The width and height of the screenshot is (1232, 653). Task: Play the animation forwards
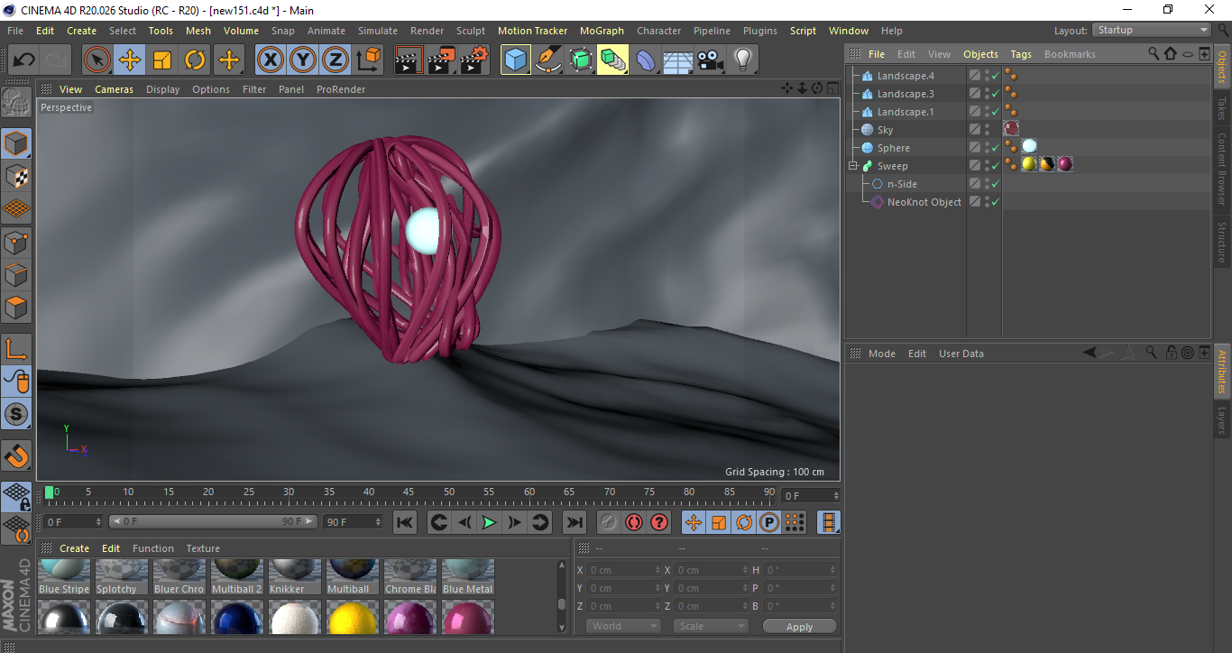(489, 522)
